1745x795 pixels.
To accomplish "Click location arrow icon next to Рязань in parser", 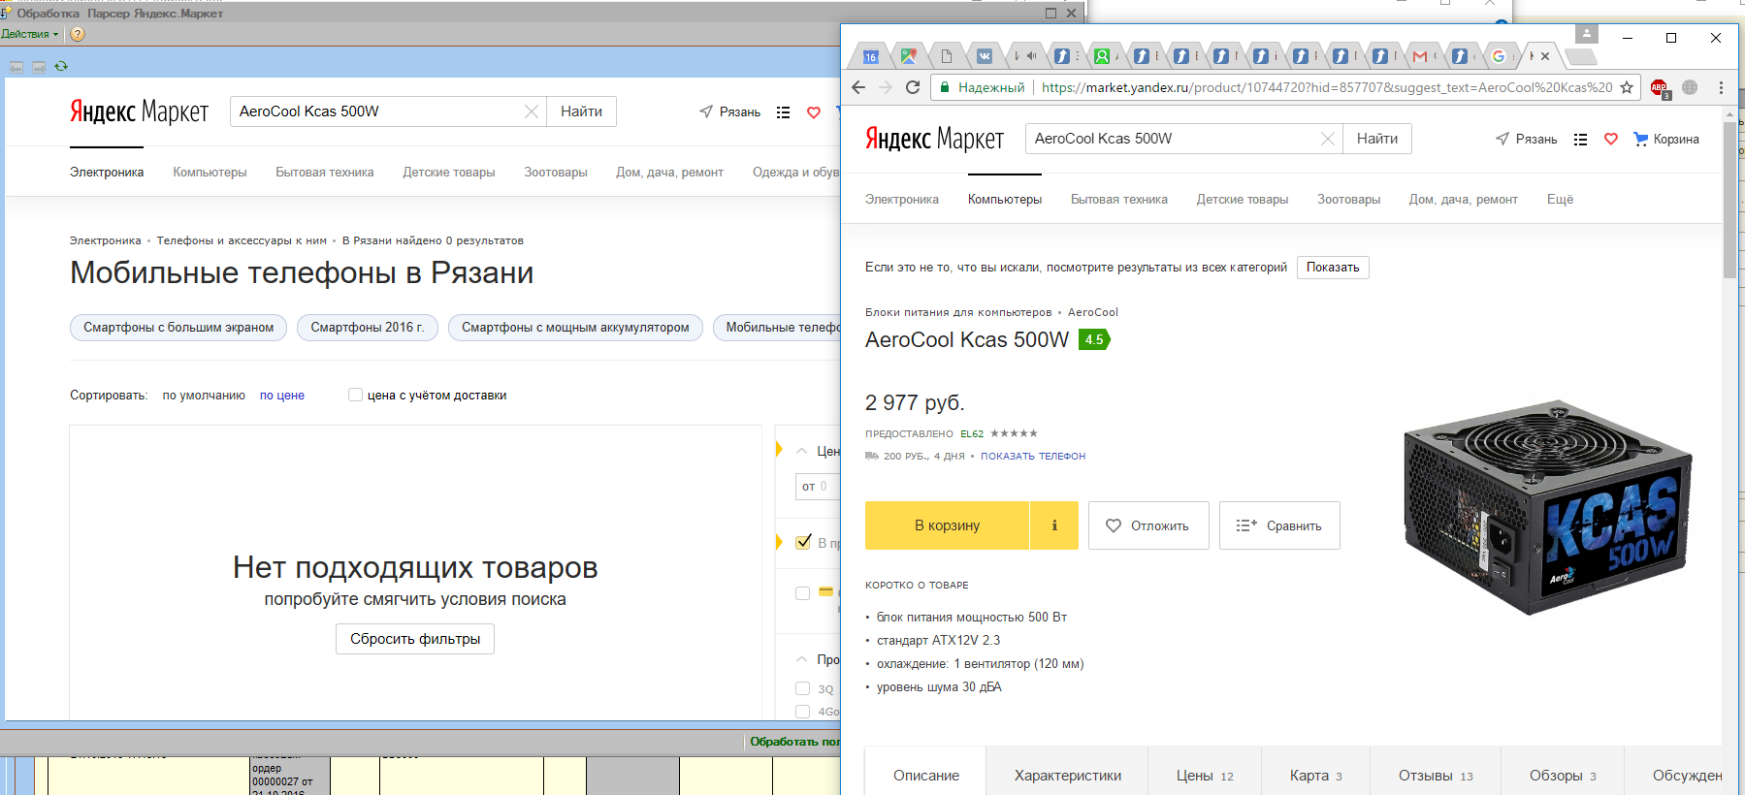I will pyautogui.click(x=706, y=111).
